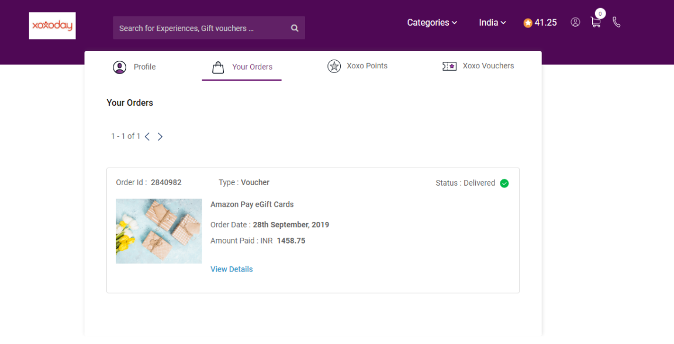Click the xoxoday logo

(x=53, y=26)
